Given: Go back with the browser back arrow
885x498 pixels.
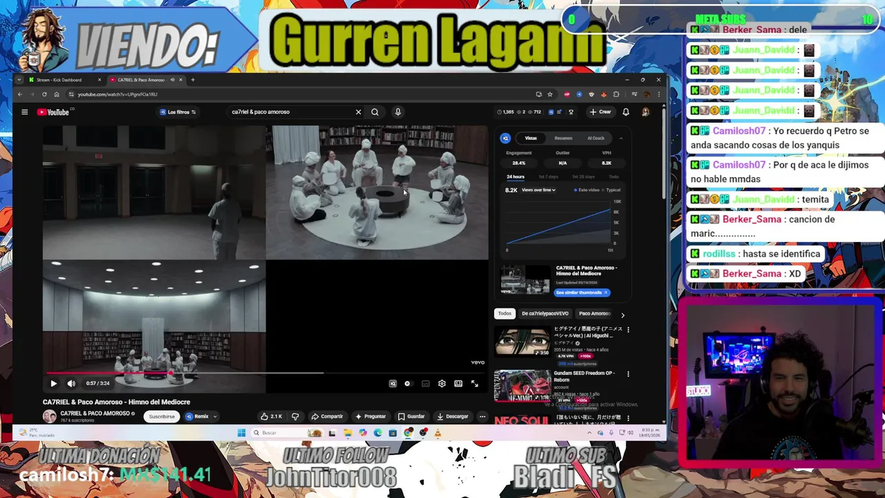Looking at the screenshot, I should coord(20,94).
